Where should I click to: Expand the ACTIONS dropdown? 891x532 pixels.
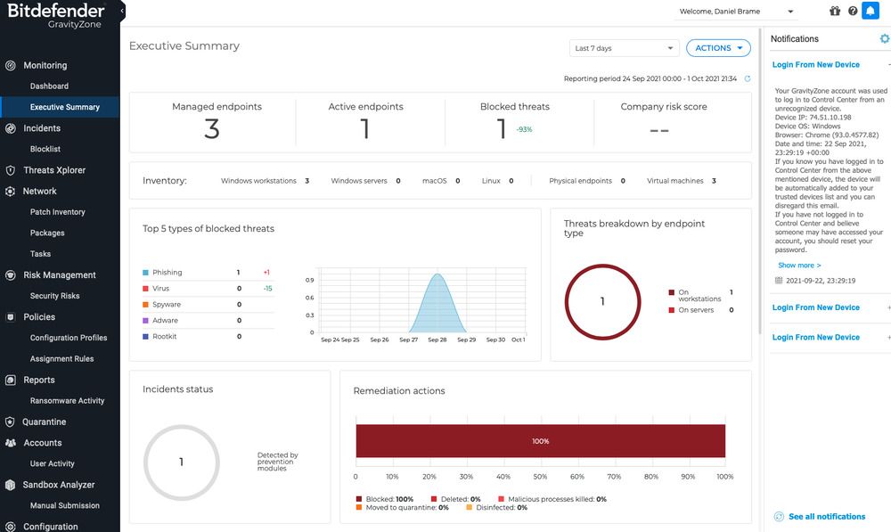(718, 47)
